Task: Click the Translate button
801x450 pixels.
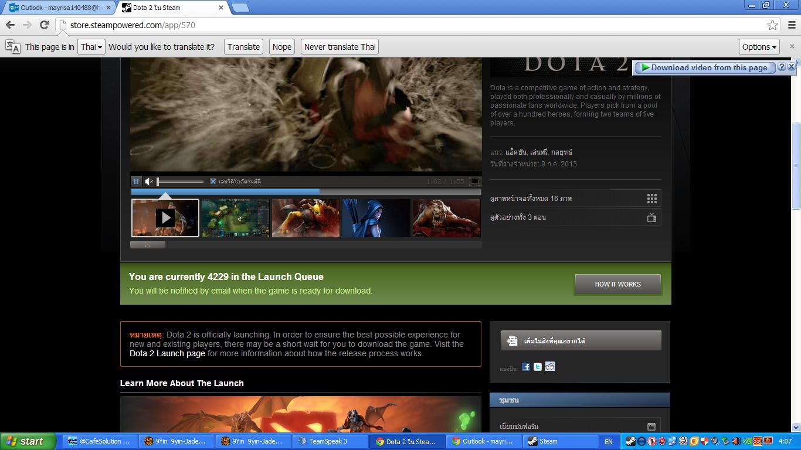Action: (x=244, y=47)
